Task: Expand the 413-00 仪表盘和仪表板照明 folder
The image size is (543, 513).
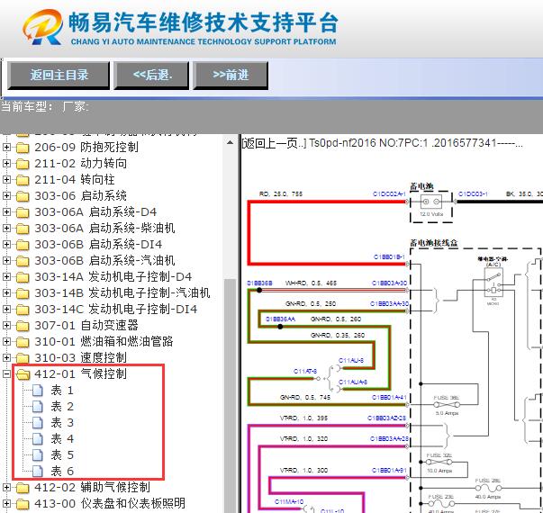Action: [6, 504]
